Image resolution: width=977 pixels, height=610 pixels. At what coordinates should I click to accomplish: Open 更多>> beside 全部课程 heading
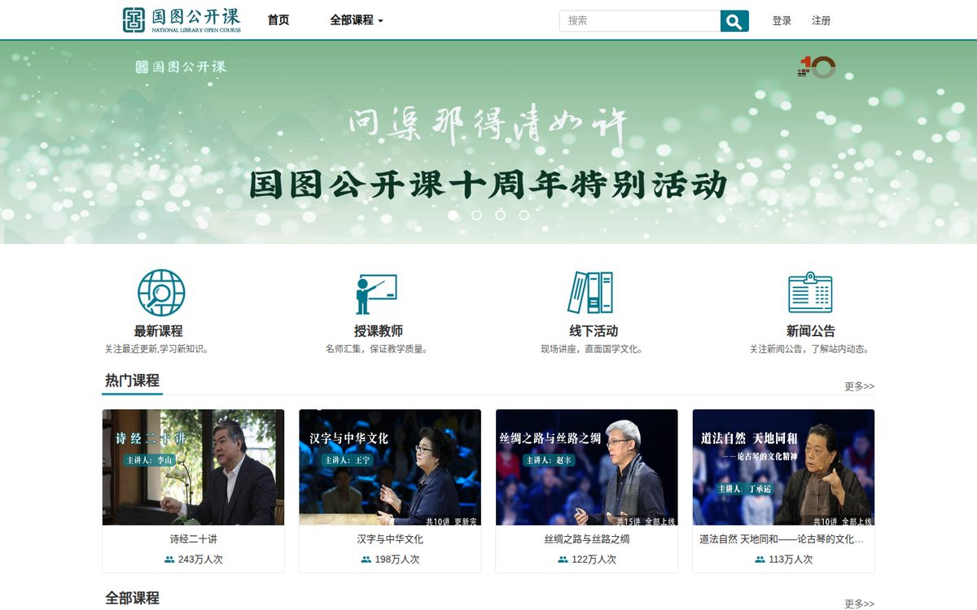click(859, 603)
